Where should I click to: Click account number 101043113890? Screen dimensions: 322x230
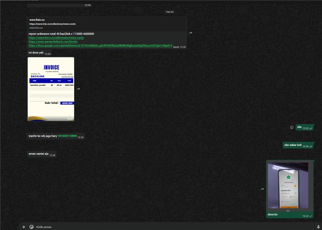coord(67,136)
